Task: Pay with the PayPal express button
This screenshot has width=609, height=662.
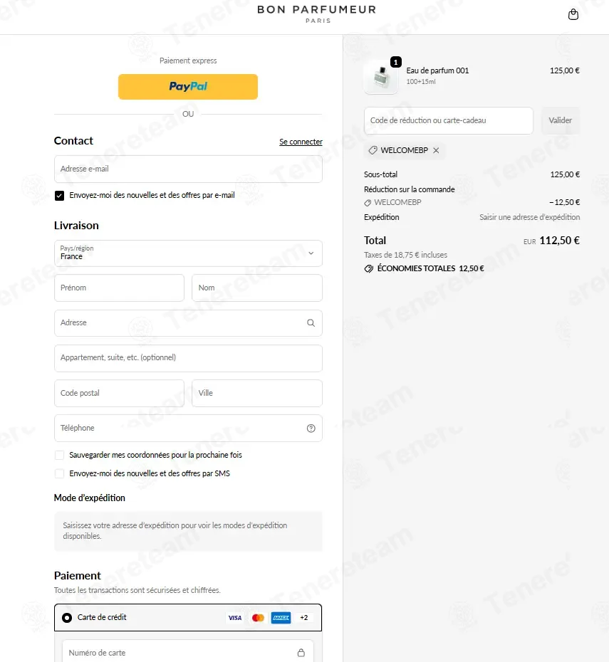Action: 188,87
